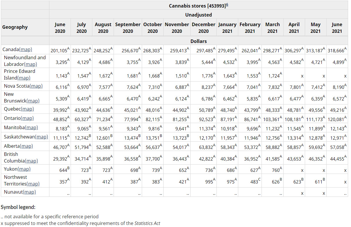
Task: Open footnote 6 beside Cannabis stores heading
Action: 227,5
